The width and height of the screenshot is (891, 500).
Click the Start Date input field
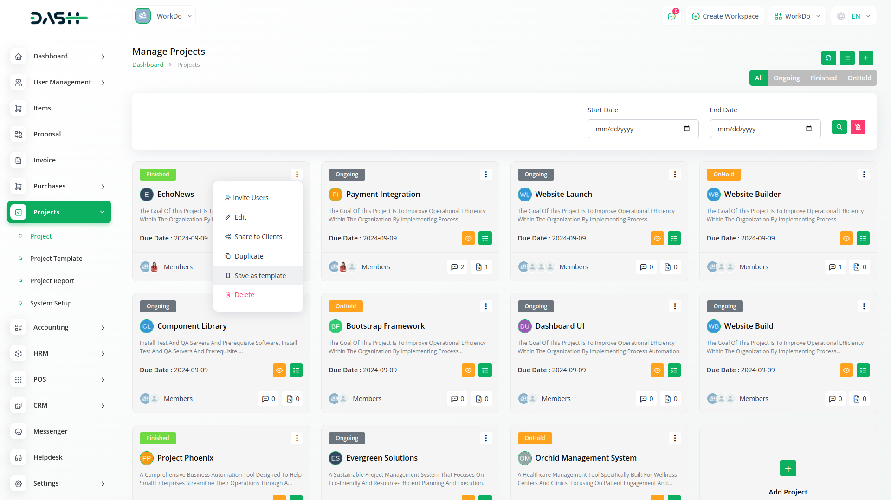pos(643,129)
